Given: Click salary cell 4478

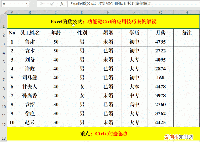Looking at the screenshot, I should click(161, 87).
